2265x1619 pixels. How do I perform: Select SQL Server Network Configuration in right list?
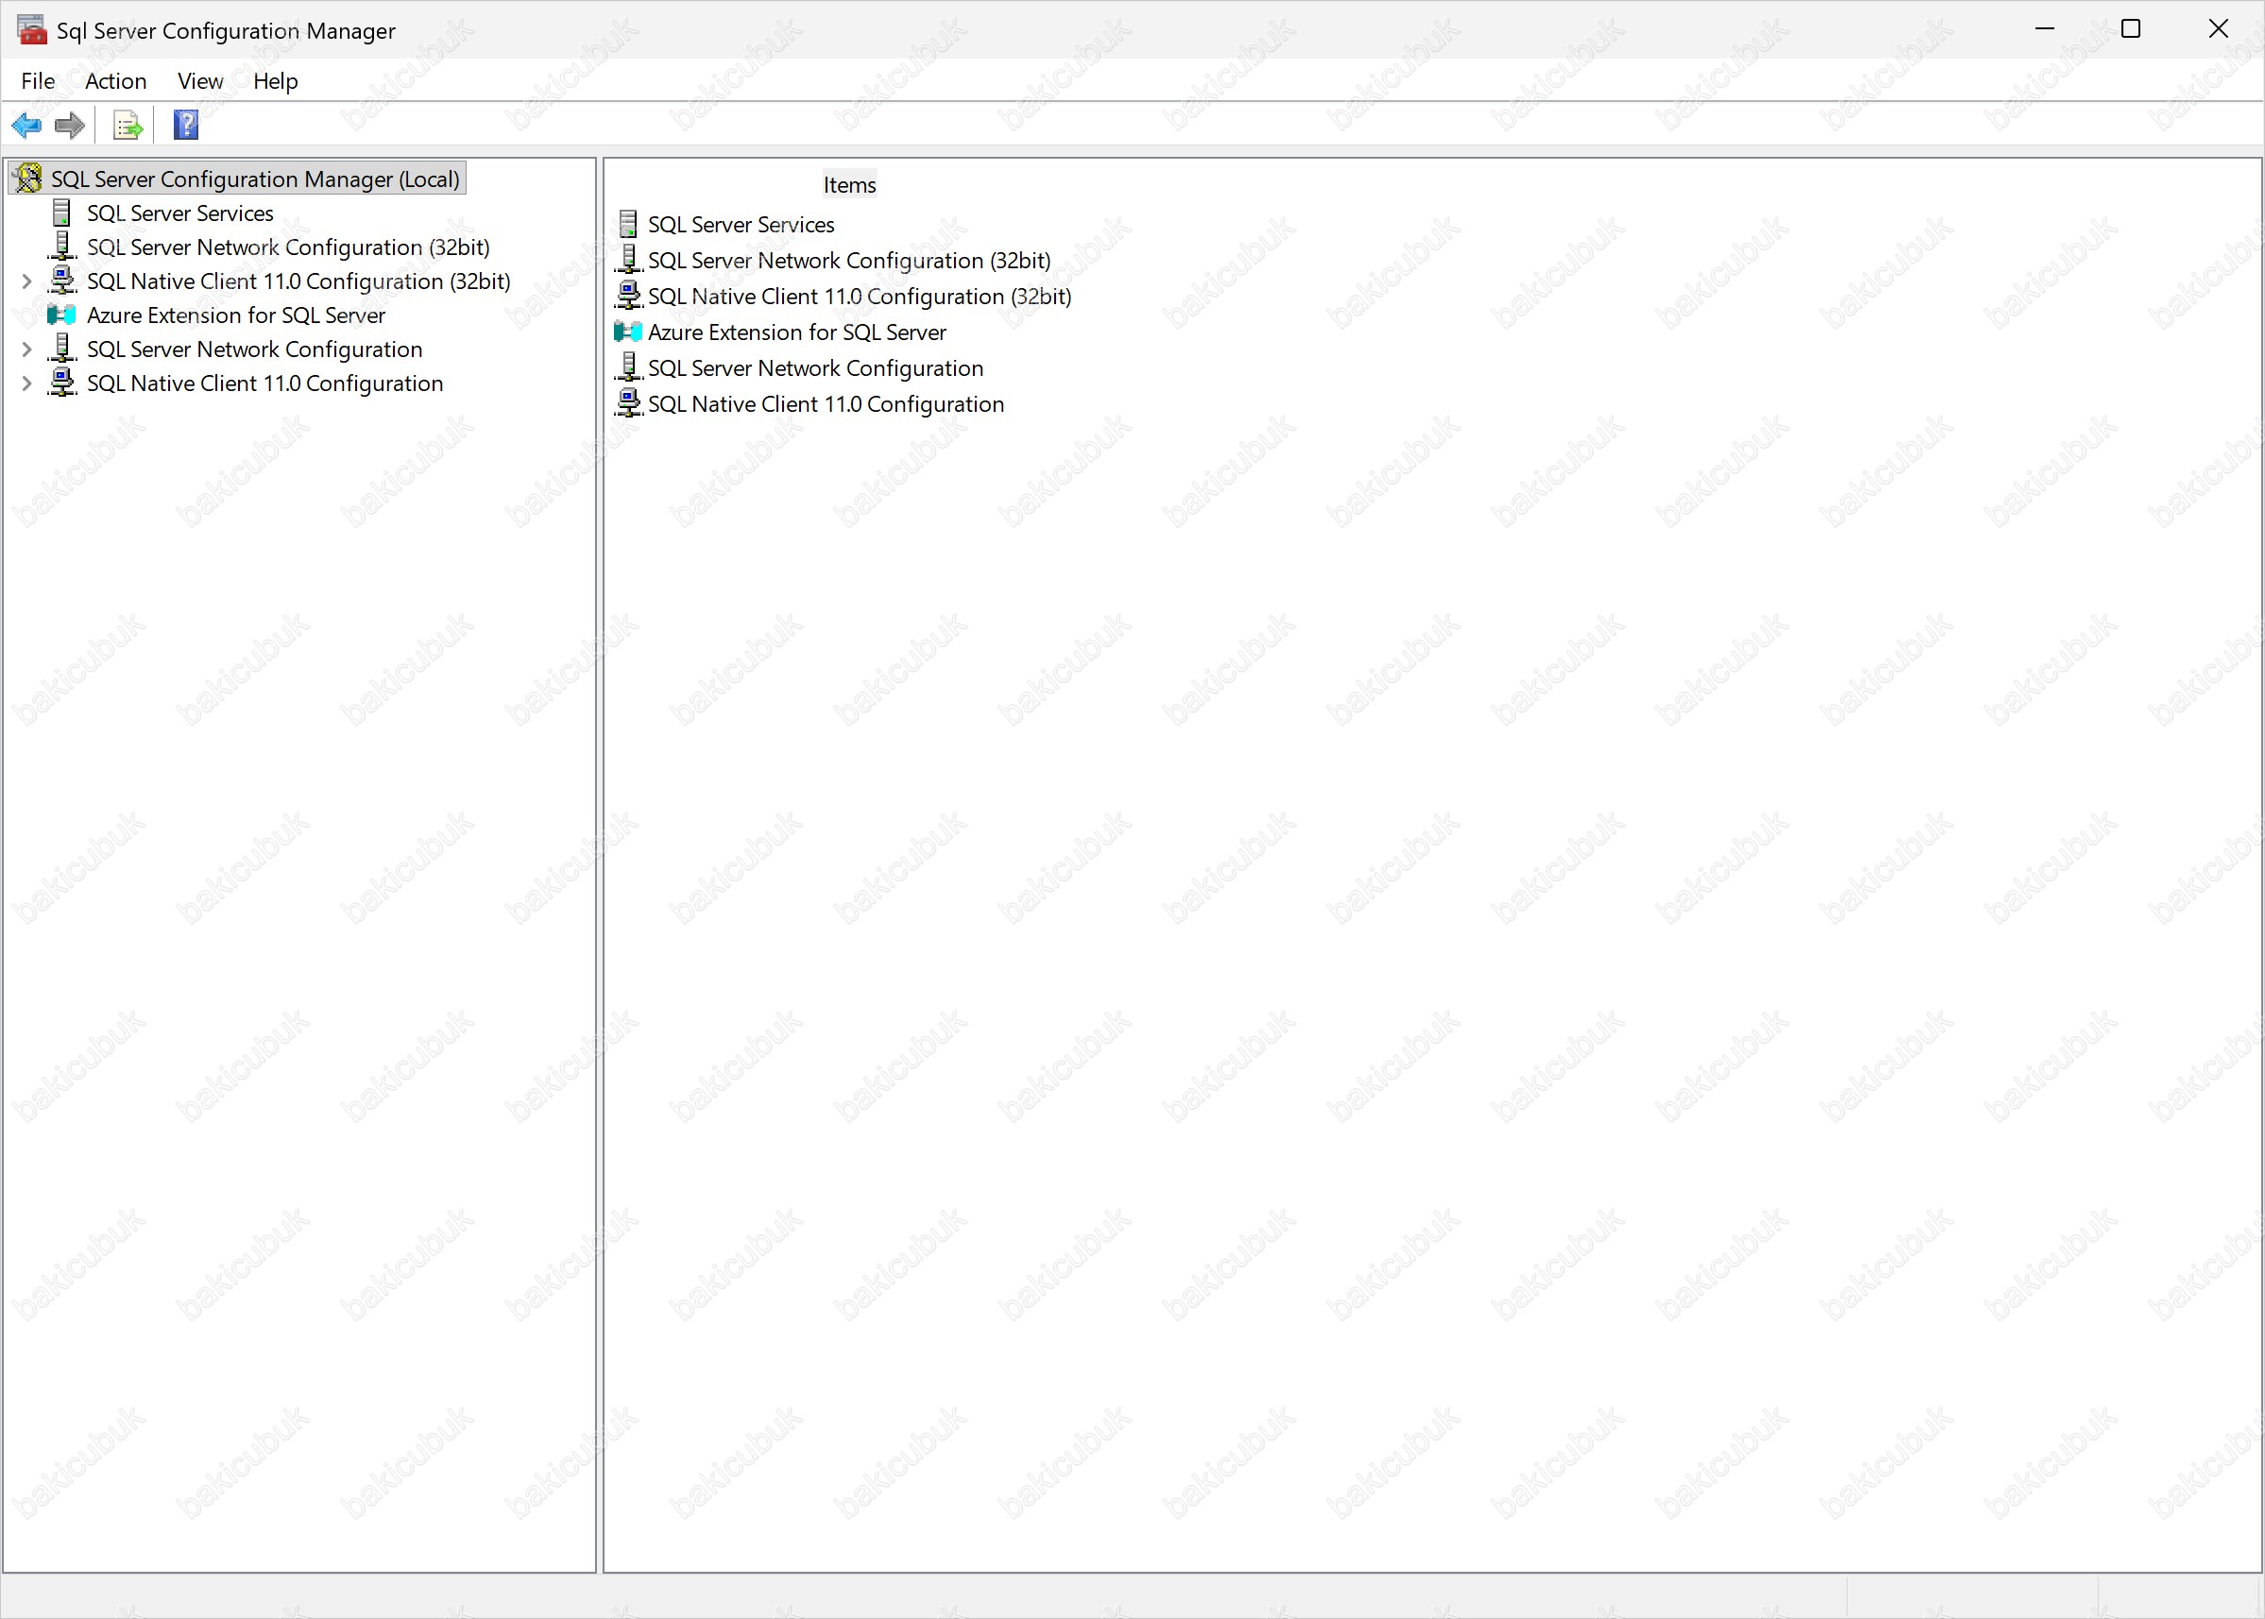point(814,367)
